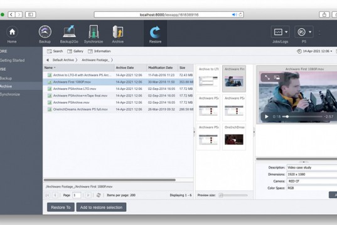Adjust the Preview size slider
This screenshot has height=225, width=337.
pos(233,195)
